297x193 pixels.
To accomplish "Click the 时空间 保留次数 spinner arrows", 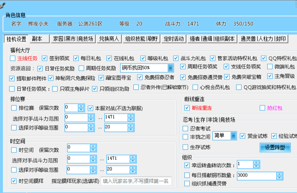I will [93, 148].
